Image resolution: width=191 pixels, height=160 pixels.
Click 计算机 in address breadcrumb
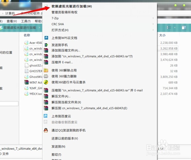pos(10,13)
